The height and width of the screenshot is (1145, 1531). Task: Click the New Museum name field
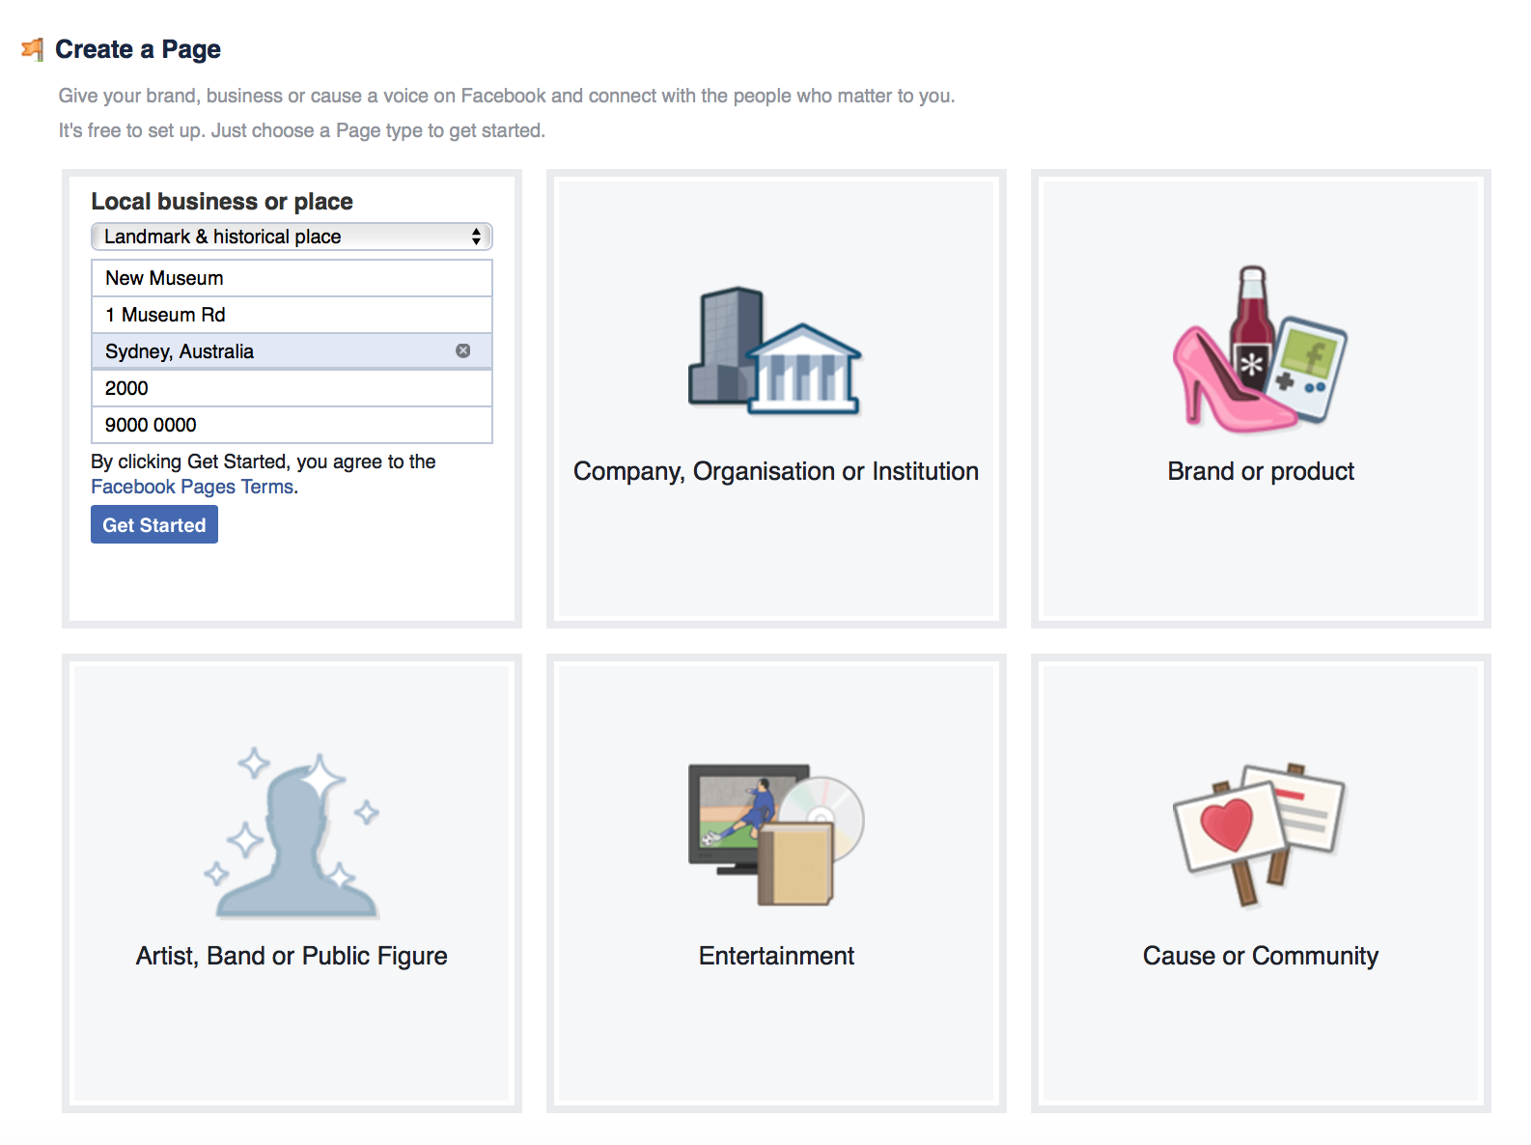tap(292, 278)
